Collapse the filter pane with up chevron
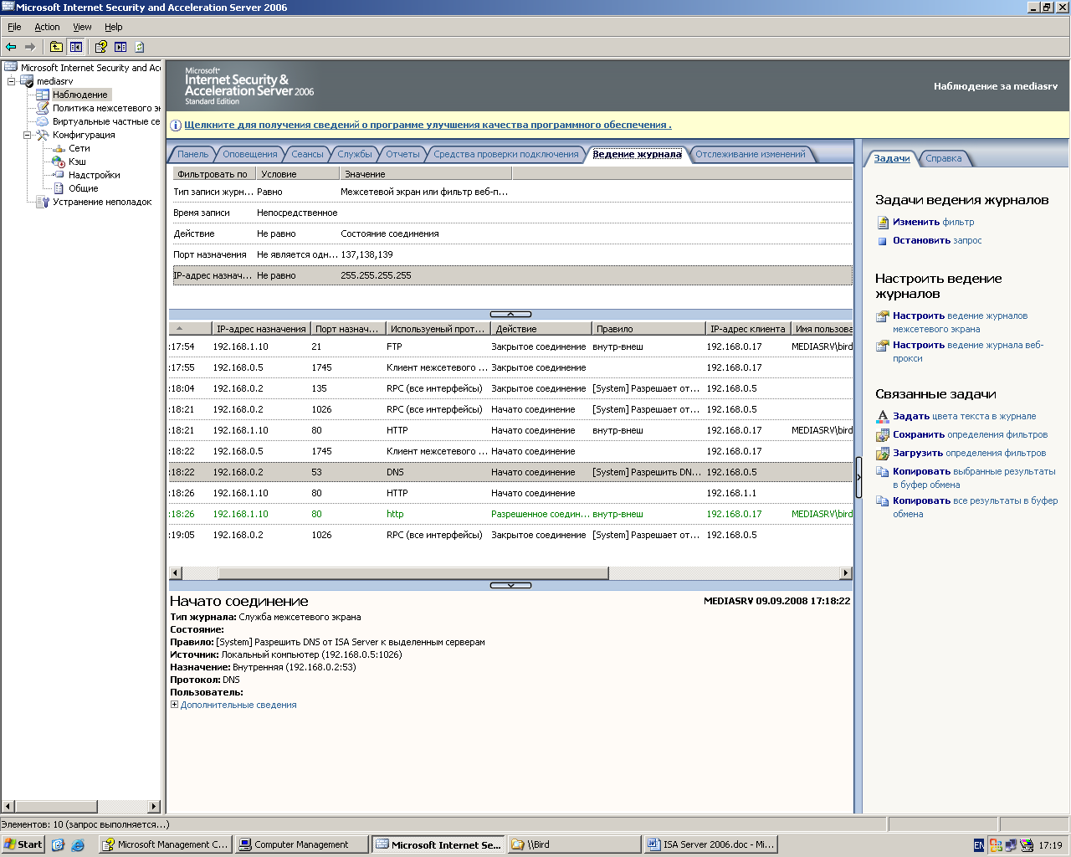The image size is (1071, 857). pyautogui.click(x=510, y=315)
